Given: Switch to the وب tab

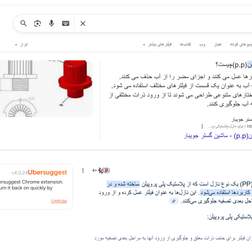Looking at the screenshot, I should point(202,45).
